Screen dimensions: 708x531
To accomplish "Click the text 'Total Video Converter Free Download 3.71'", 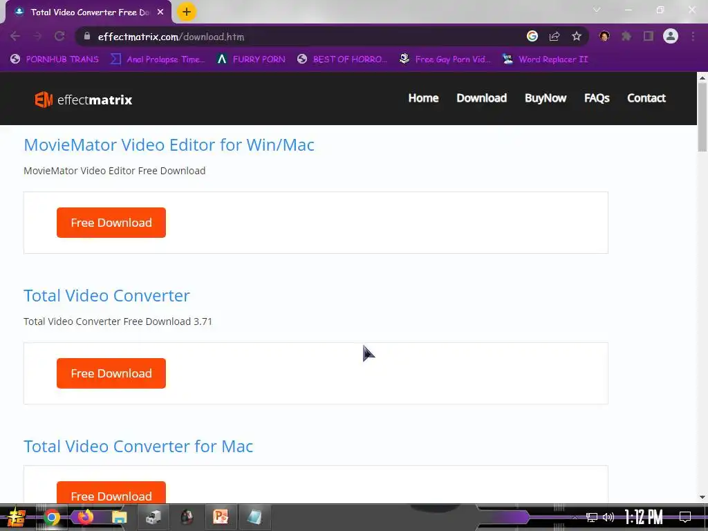I will pyautogui.click(x=118, y=322).
